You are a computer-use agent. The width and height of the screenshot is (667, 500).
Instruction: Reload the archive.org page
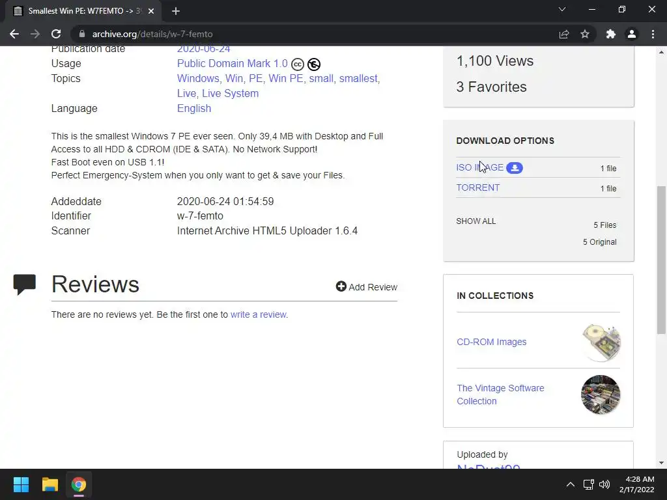pyautogui.click(x=56, y=34)
